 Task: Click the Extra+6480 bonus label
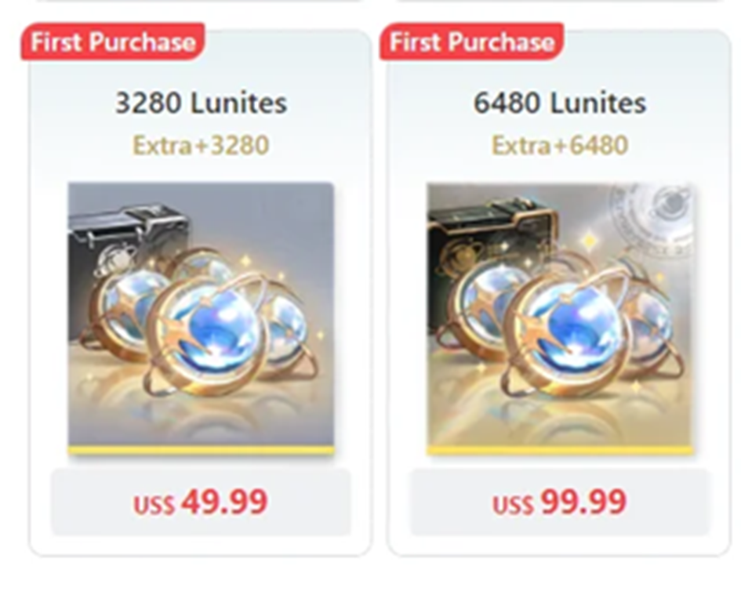pos(560,145)
